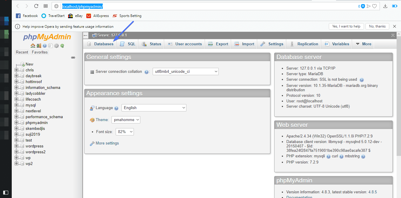This screenshot has height=198, width=401.
Task: Open the Font size 82% dropdown
Action: [125, 132]
